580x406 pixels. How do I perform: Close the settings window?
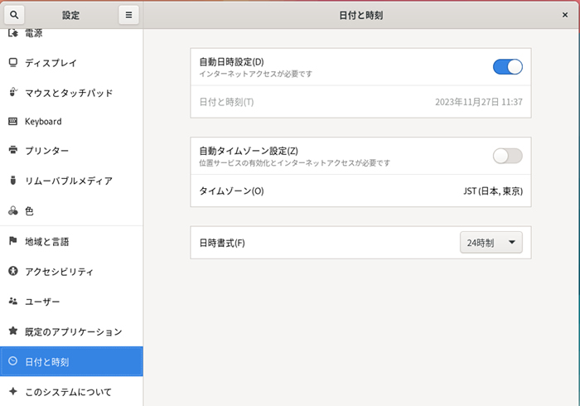(564, 15)
